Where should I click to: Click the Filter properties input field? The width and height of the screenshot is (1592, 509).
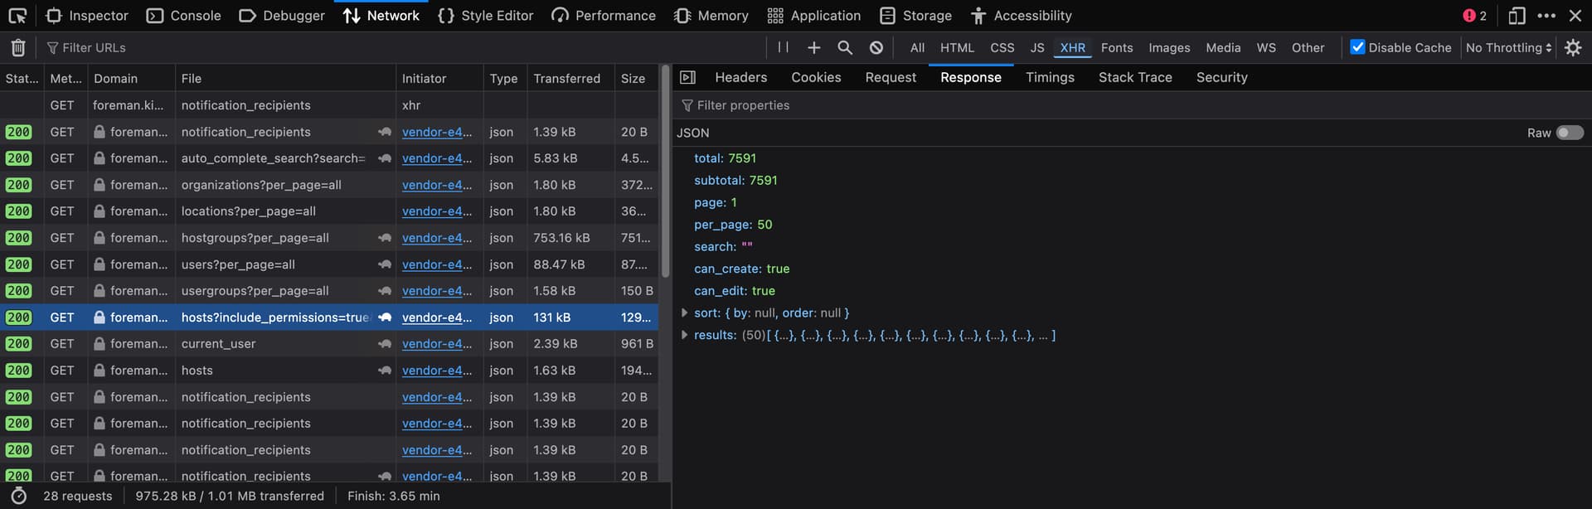829,105
